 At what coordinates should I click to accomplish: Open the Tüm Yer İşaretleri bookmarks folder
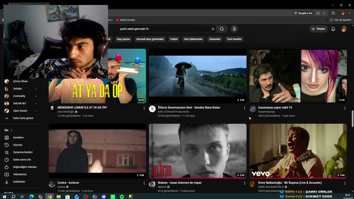coord(341,20)
